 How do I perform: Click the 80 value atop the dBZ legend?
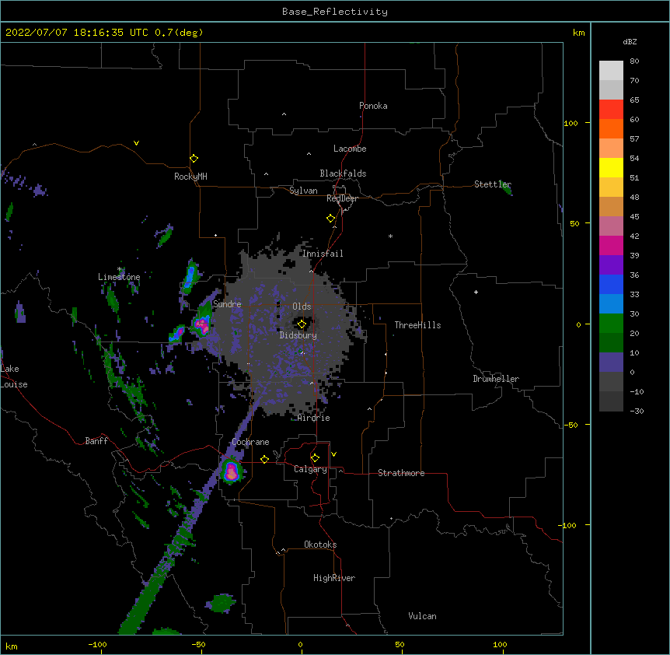click(x=634, y=61)
